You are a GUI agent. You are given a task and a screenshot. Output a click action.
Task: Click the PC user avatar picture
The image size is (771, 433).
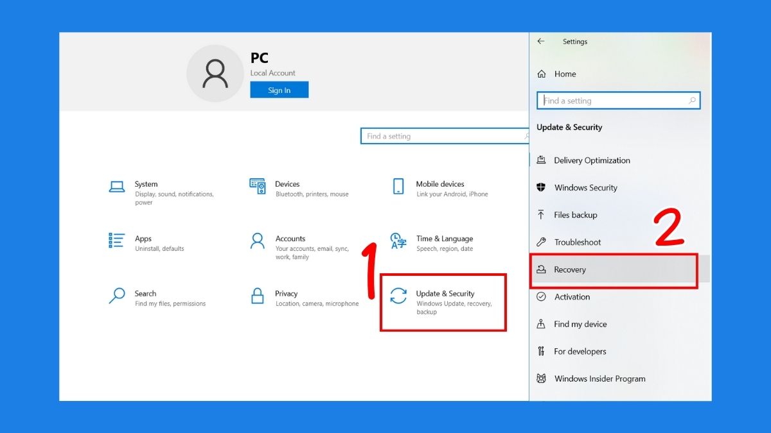[x=215, y=74]
